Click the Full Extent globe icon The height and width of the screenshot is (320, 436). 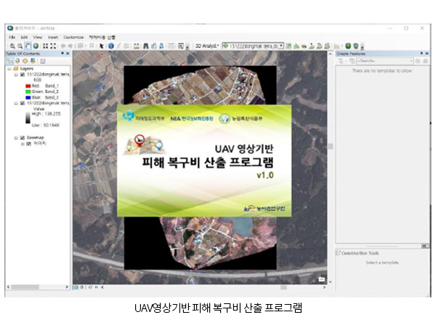pos(35,45)
